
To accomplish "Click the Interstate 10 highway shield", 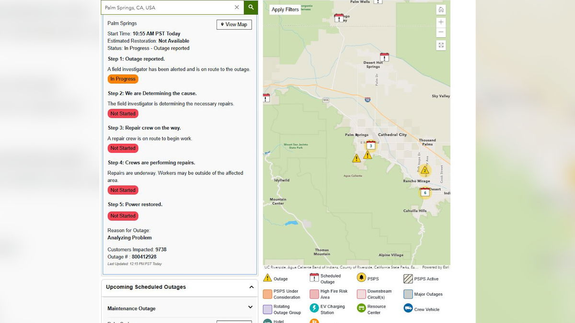I will [367, 100].
